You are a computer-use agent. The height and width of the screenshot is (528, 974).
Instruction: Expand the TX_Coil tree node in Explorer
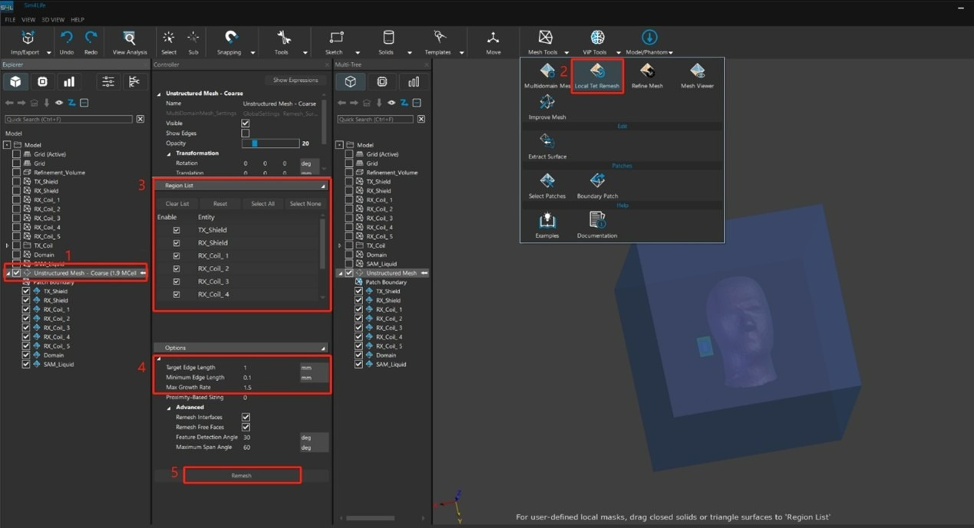(x=7, y=246)
